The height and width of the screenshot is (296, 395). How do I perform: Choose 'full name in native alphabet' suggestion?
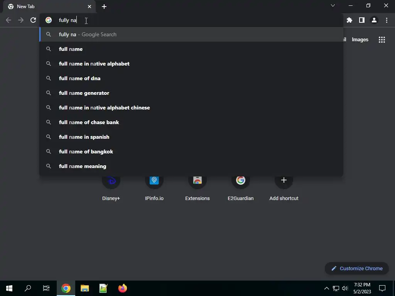(191, 64)
